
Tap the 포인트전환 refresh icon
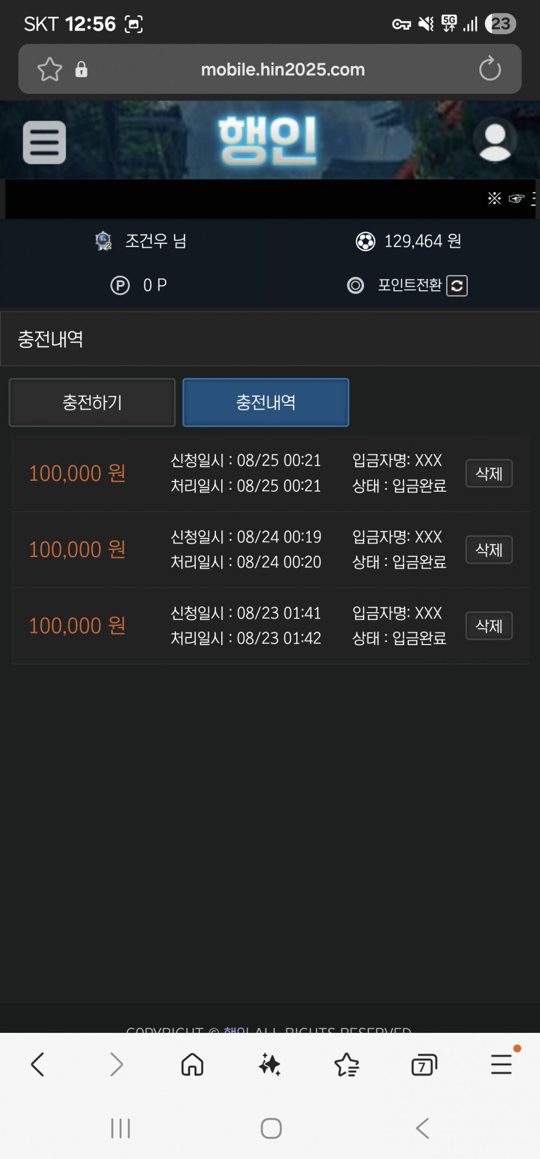pyautogui.click(x=457, y=285)
